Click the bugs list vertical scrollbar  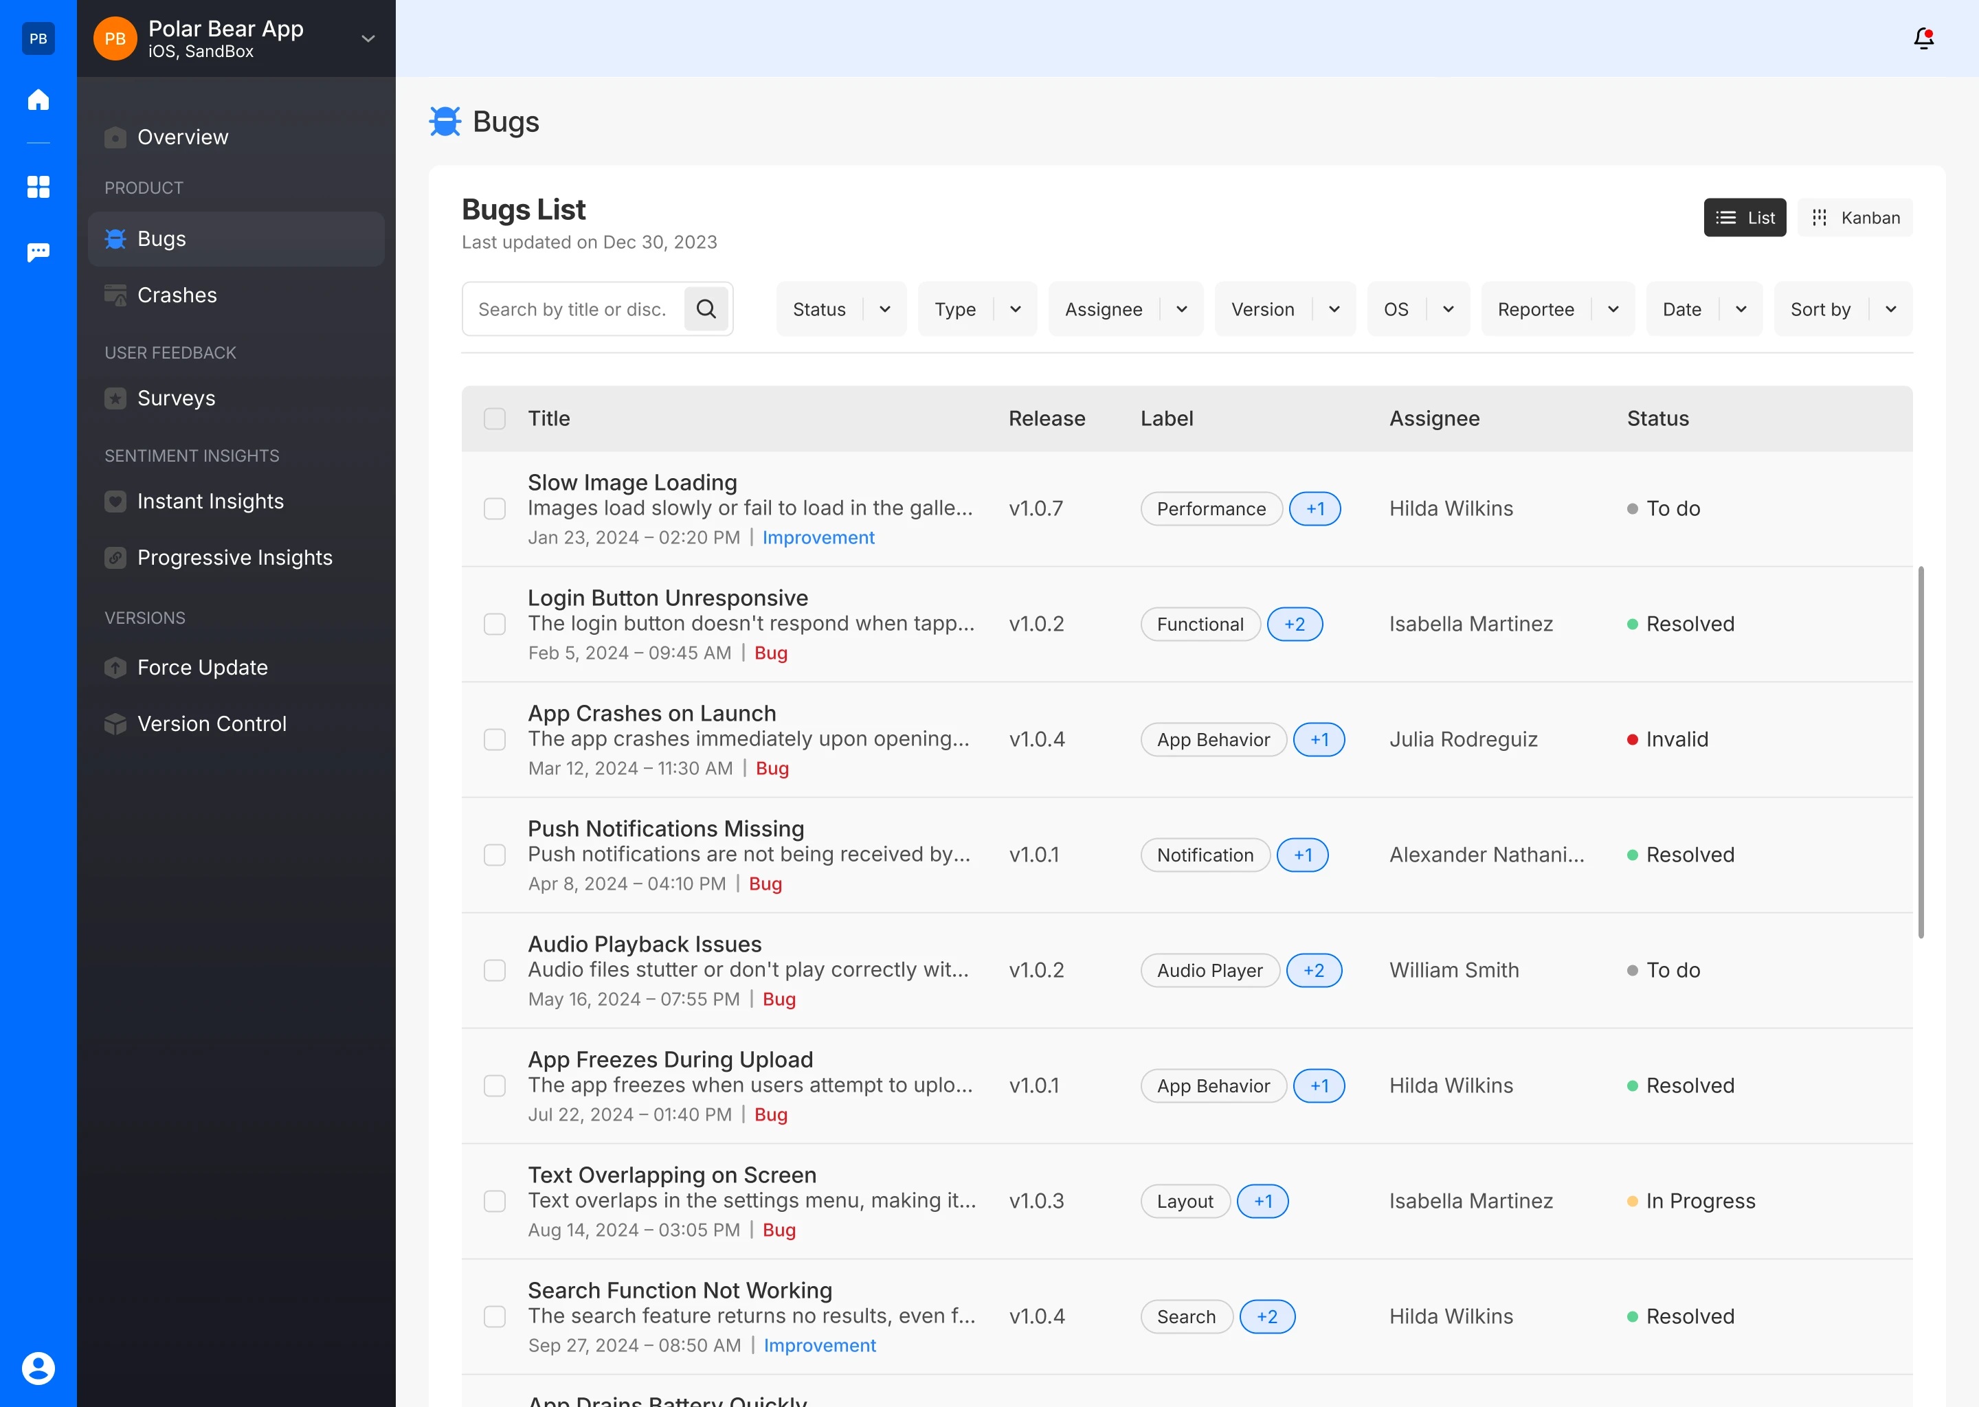click(1921, 752)
